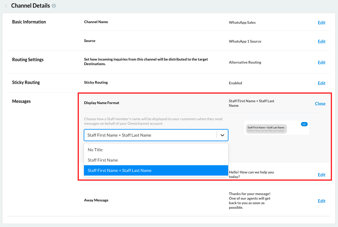
Task: Close the Display Name Format editor
Action: point(320,104)
